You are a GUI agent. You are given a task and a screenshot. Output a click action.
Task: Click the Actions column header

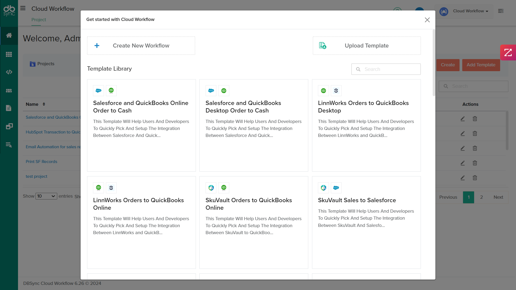tap(470, 104)
